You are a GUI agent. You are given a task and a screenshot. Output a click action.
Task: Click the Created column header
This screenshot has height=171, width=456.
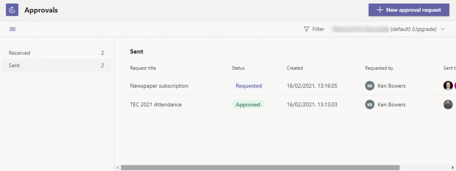(295, 68)
